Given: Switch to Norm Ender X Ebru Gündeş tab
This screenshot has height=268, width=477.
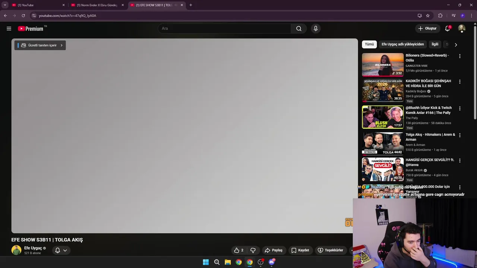Looking at the screenshot, I should pos(97,5).
